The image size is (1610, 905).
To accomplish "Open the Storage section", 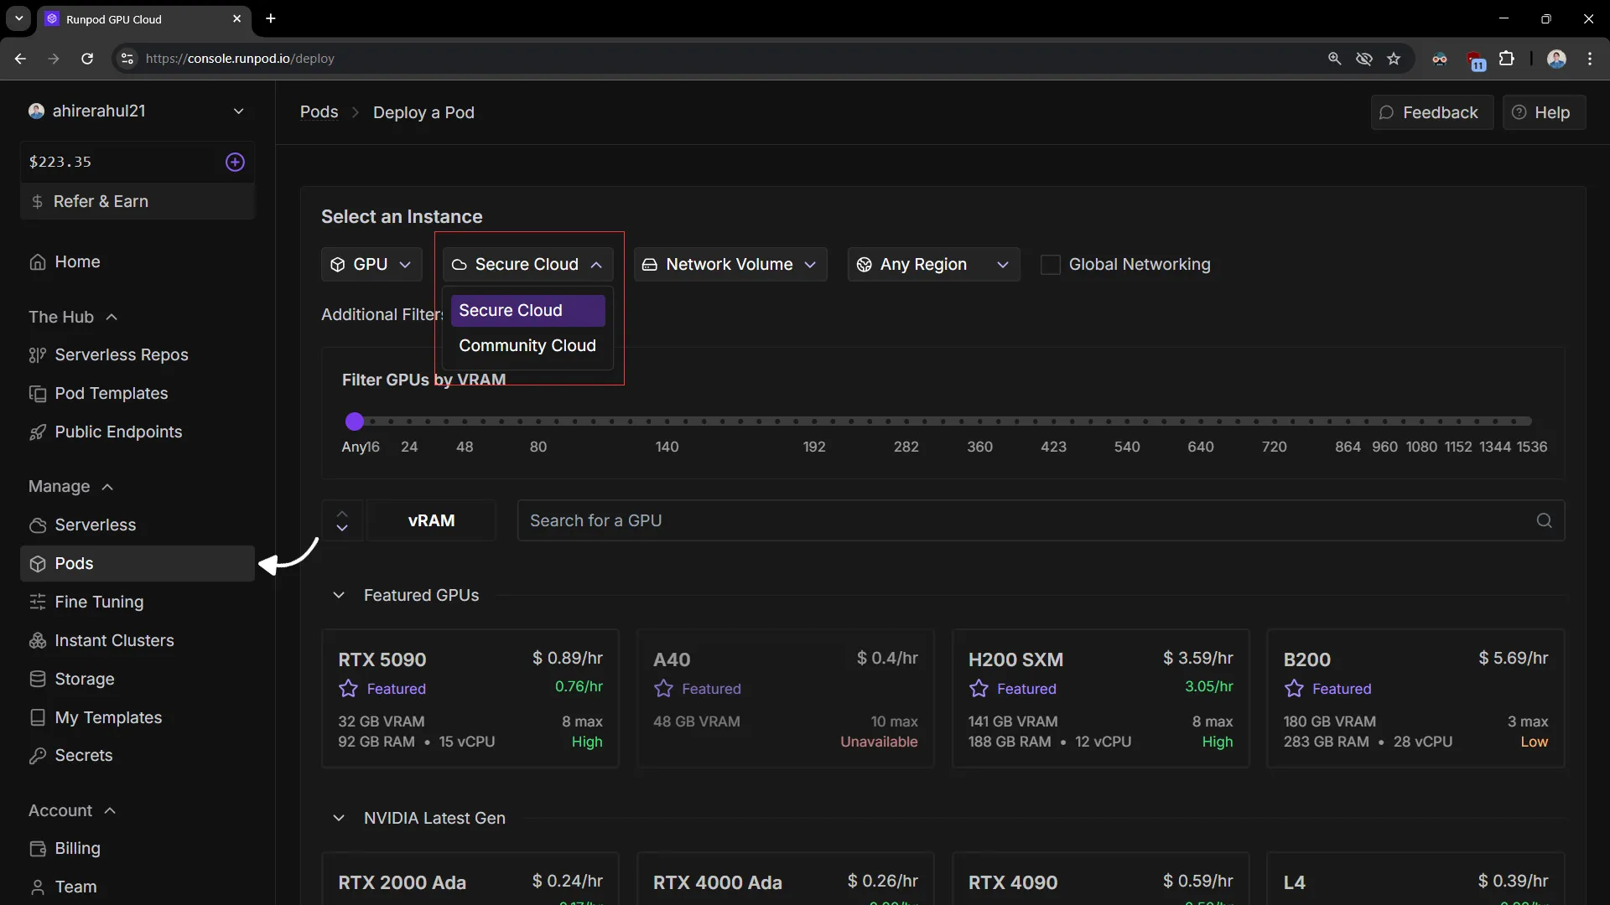I will 84,679.
